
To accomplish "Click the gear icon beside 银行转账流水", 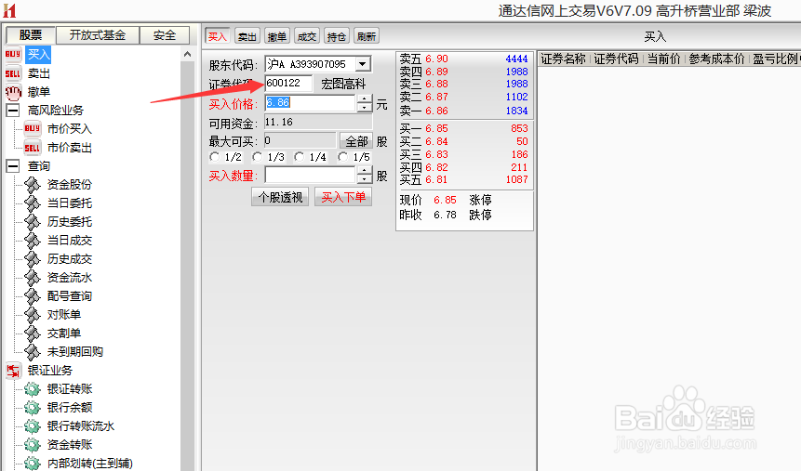I will (33, 426).
